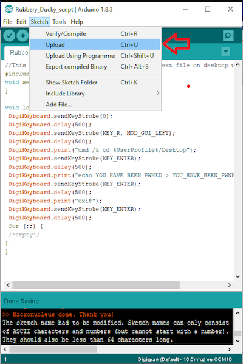This screenshot has width=243, height=364.
Task: Click the console horizontal scrollbar thumb
Action: pyautogui.click(x=53, y=349)
